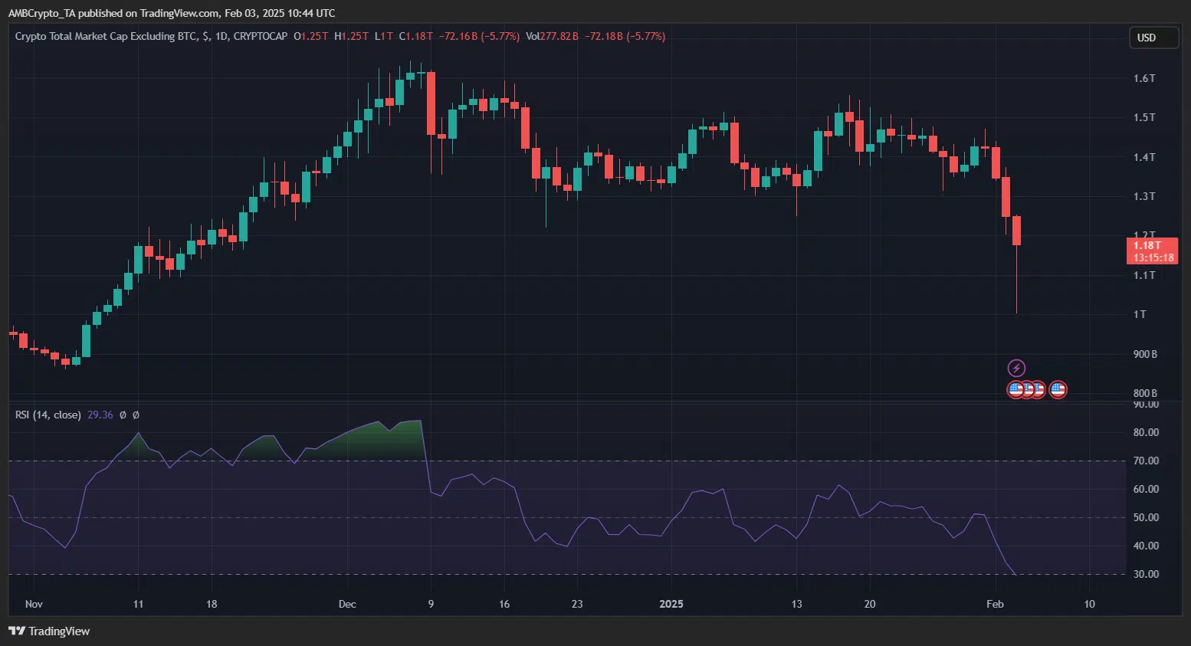Click the Vol 277.82B volume value
Viewport: 1191px width, 646px height.
click(x=553, y=36)
